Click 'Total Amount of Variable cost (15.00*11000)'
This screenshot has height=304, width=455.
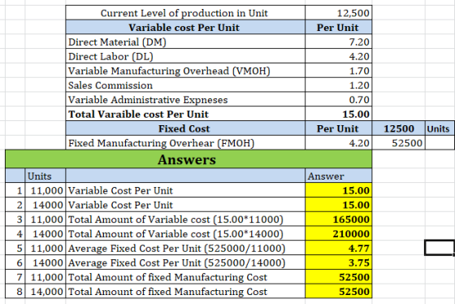point(185,219)
